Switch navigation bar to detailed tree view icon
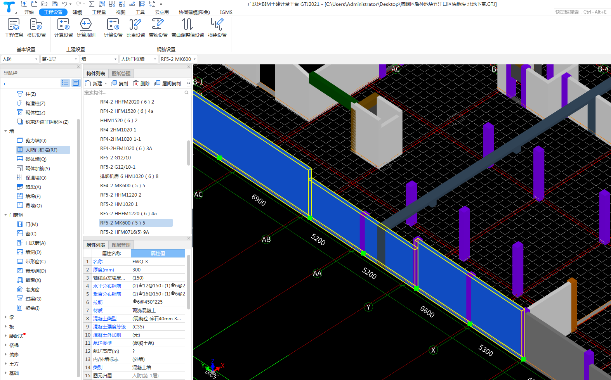611x380 pixels. tap(76, 83)
